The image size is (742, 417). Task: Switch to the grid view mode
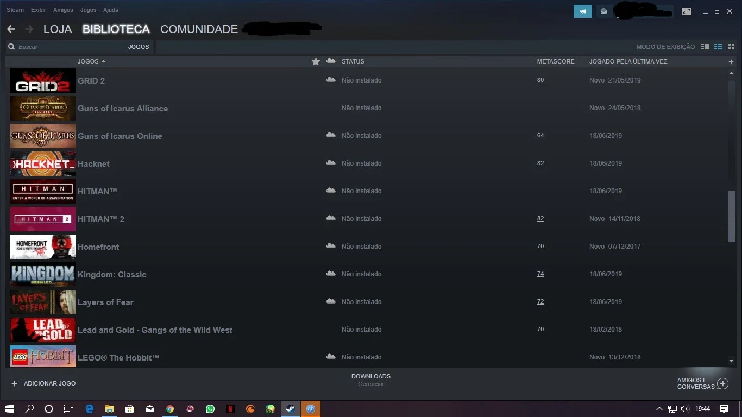point(731,47)
